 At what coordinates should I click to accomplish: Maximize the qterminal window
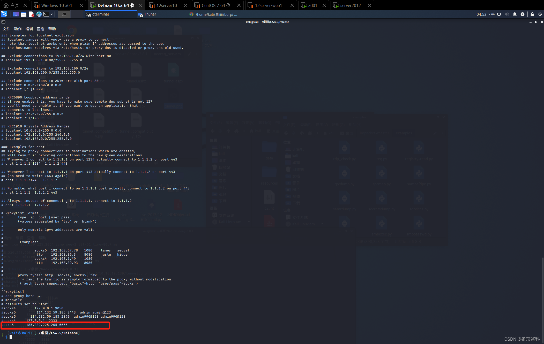tap(536, 22)
